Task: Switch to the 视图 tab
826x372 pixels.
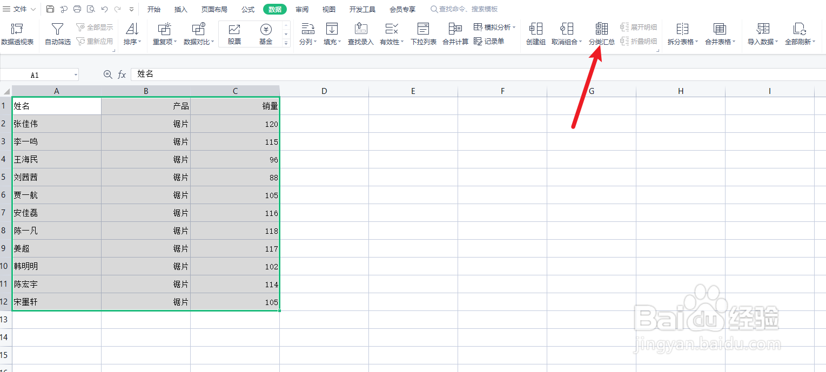Action: click(329, 9)
